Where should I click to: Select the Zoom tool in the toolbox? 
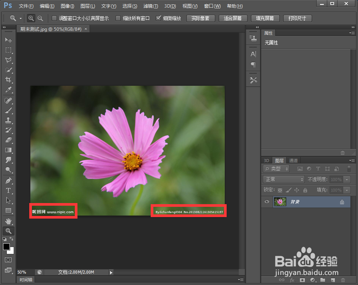coord(8,231)
